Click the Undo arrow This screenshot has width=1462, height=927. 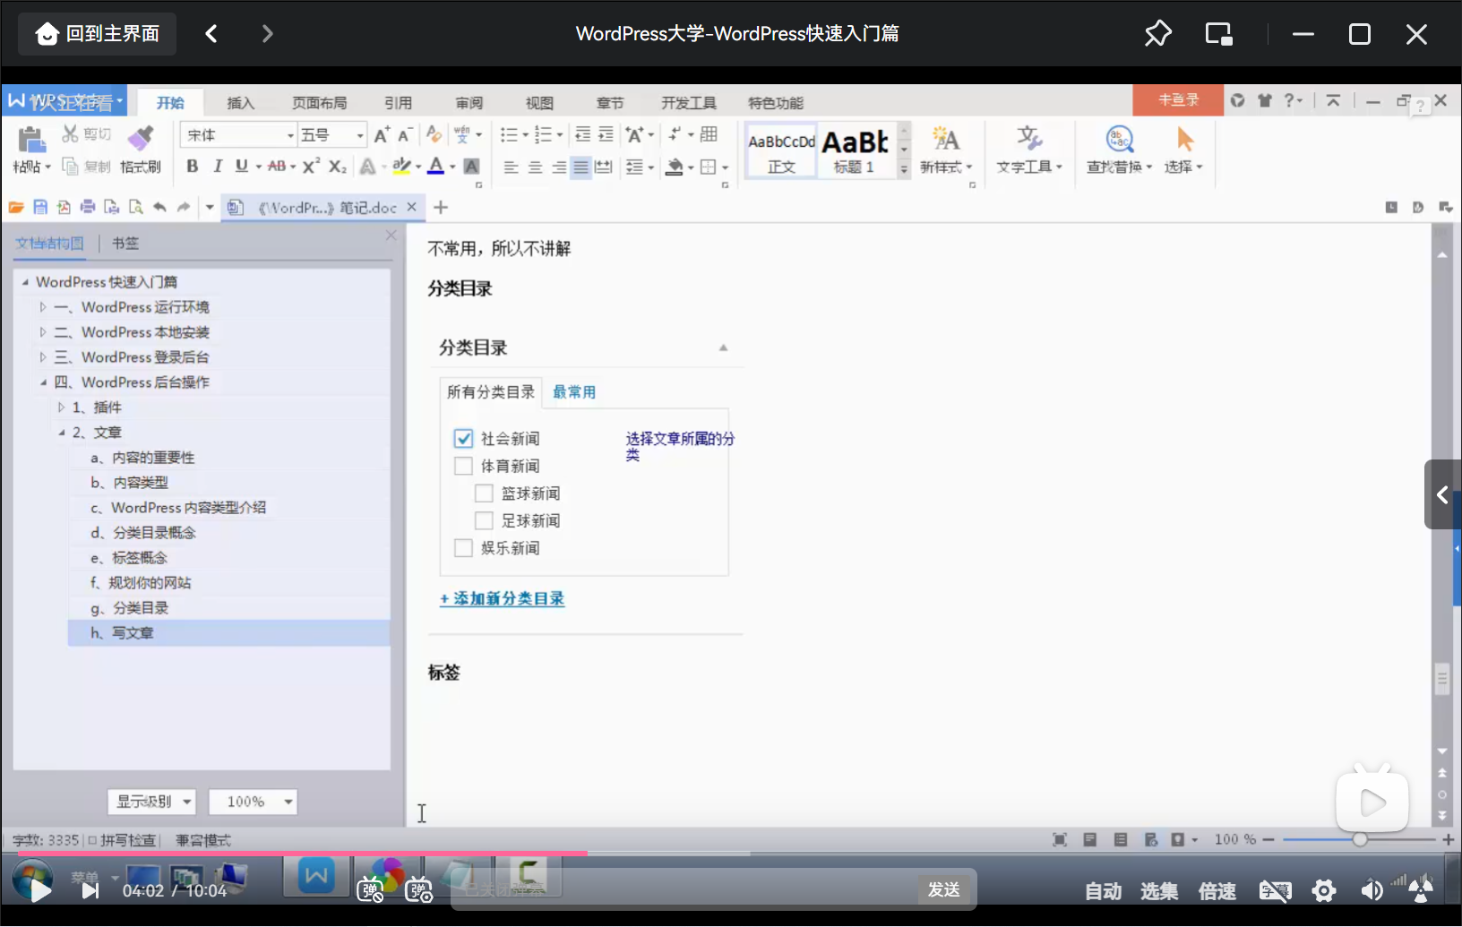(159, 207)
